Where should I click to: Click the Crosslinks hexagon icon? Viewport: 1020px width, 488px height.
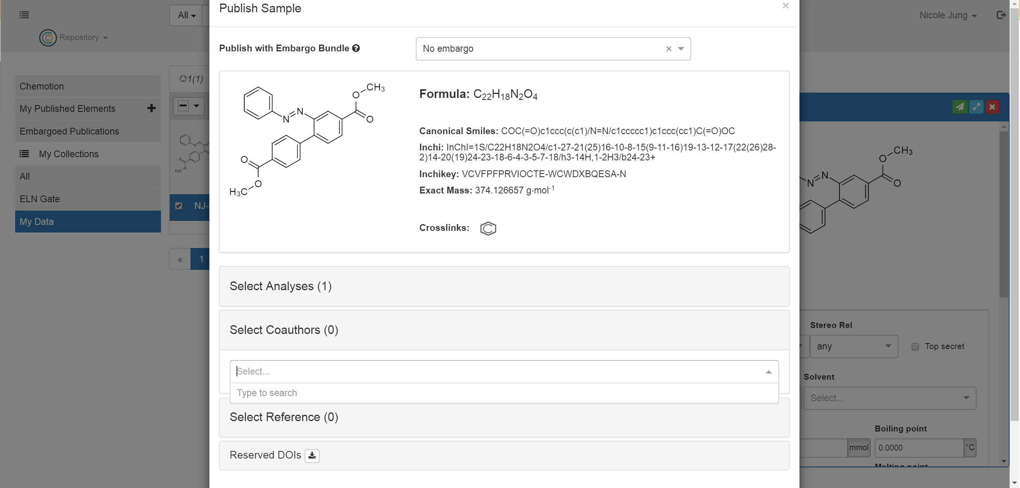click(488, 228)
